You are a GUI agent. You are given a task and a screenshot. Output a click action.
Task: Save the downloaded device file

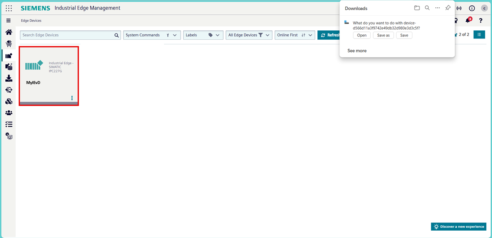pyautogui.click(x=404, y=35)
